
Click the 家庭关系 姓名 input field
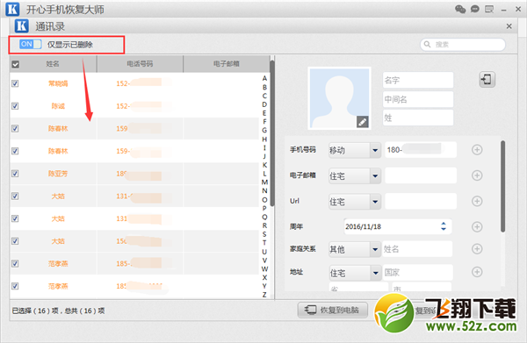417,249
